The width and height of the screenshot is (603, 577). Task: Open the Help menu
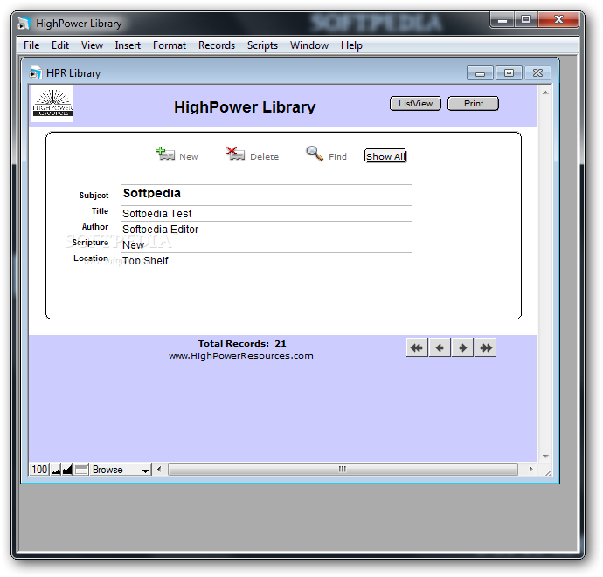click(351, 45)
